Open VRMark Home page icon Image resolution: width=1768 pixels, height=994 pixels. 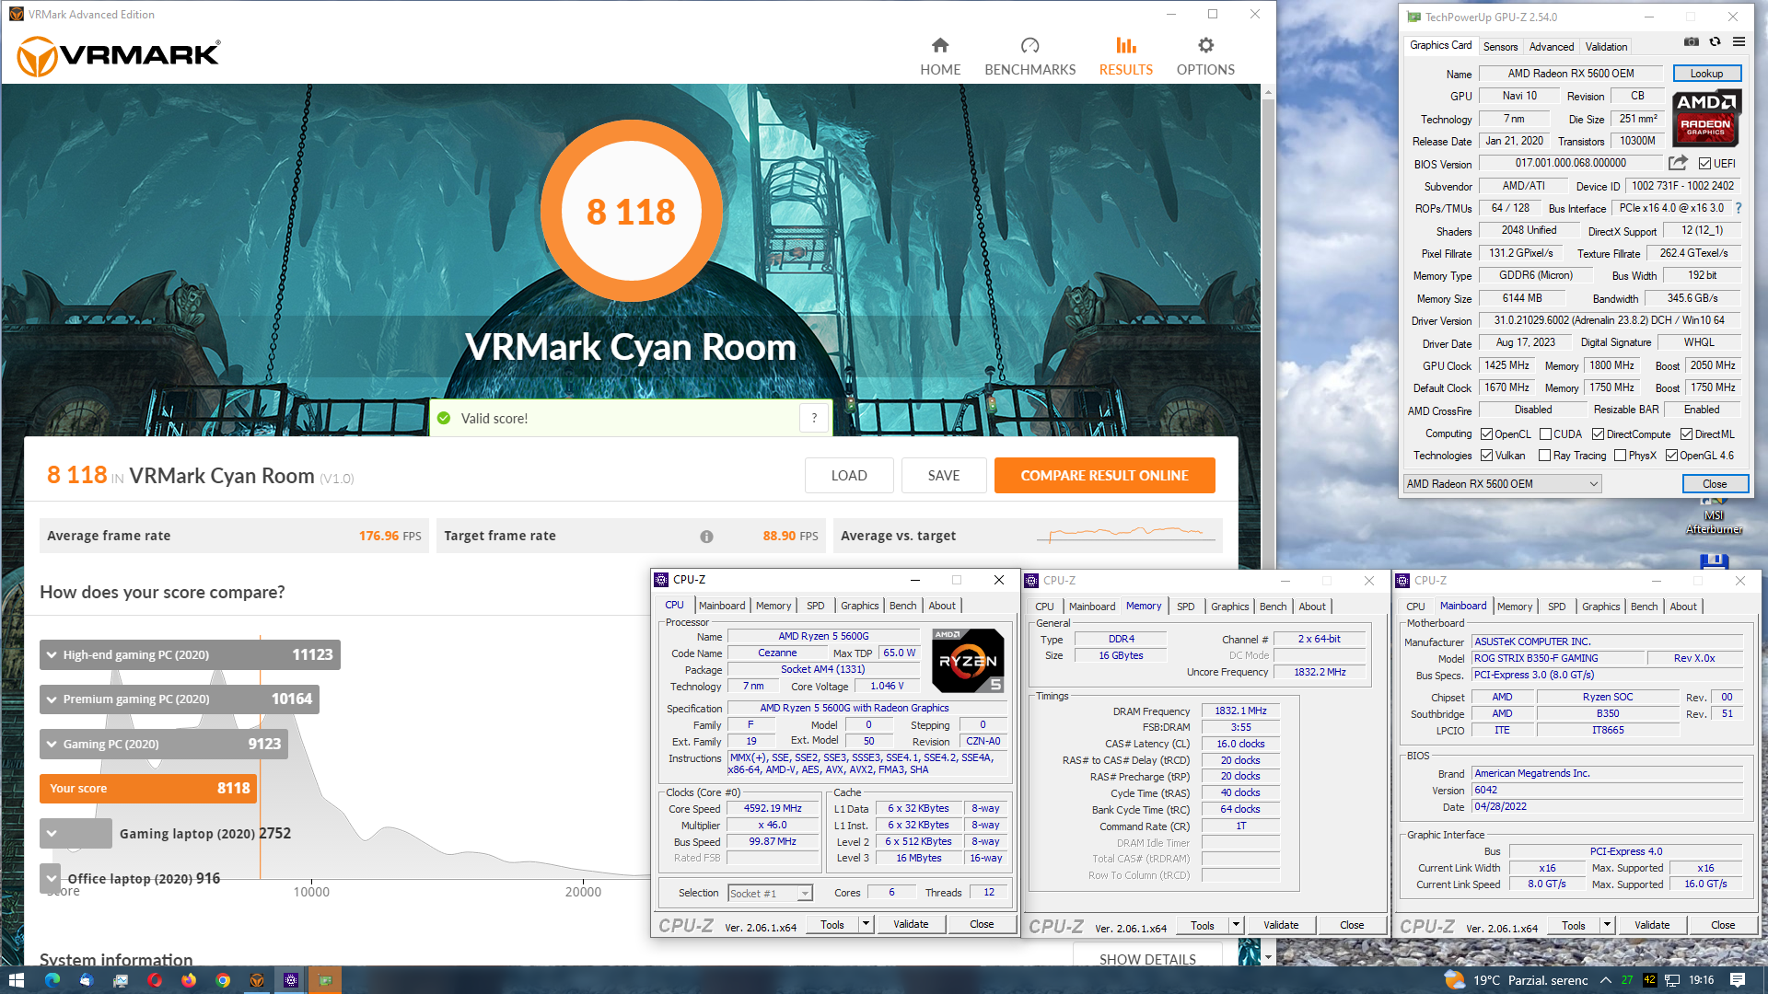point(940,45)
